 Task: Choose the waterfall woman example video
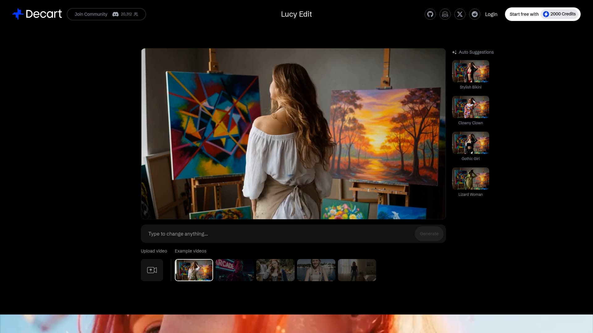(x=275, y=270)
